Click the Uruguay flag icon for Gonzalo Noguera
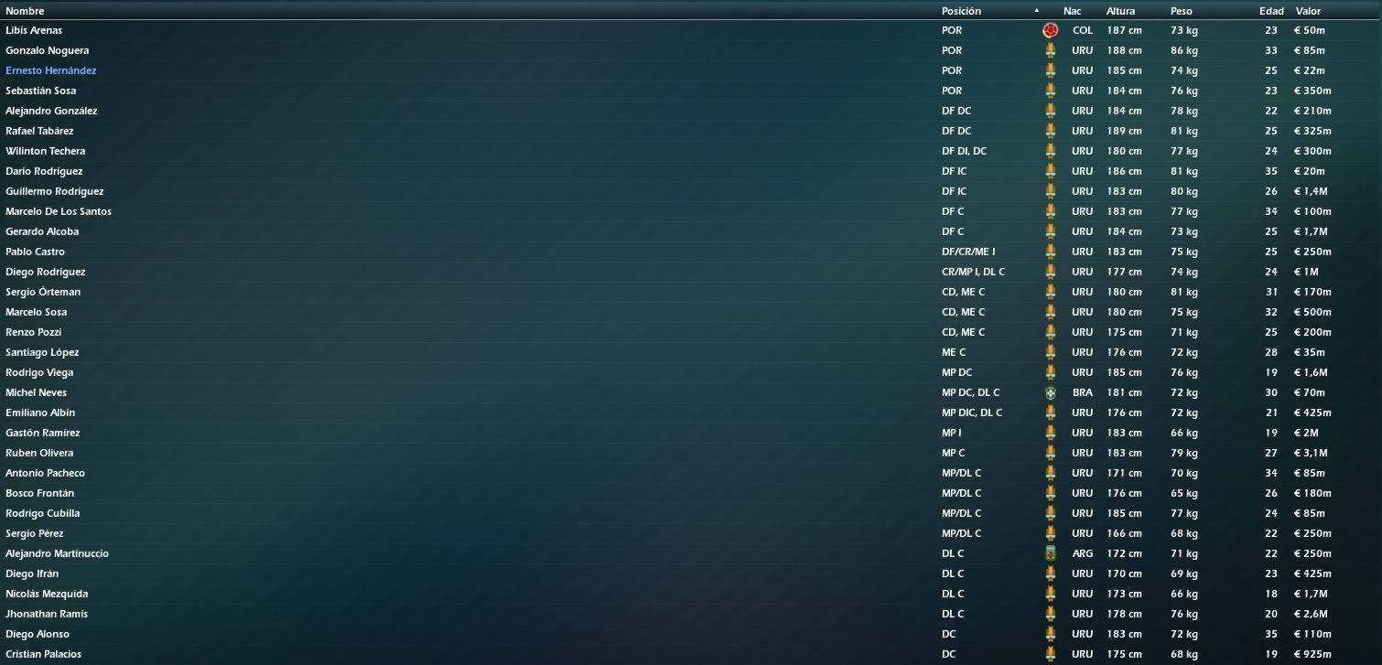 coord(1050,50)
